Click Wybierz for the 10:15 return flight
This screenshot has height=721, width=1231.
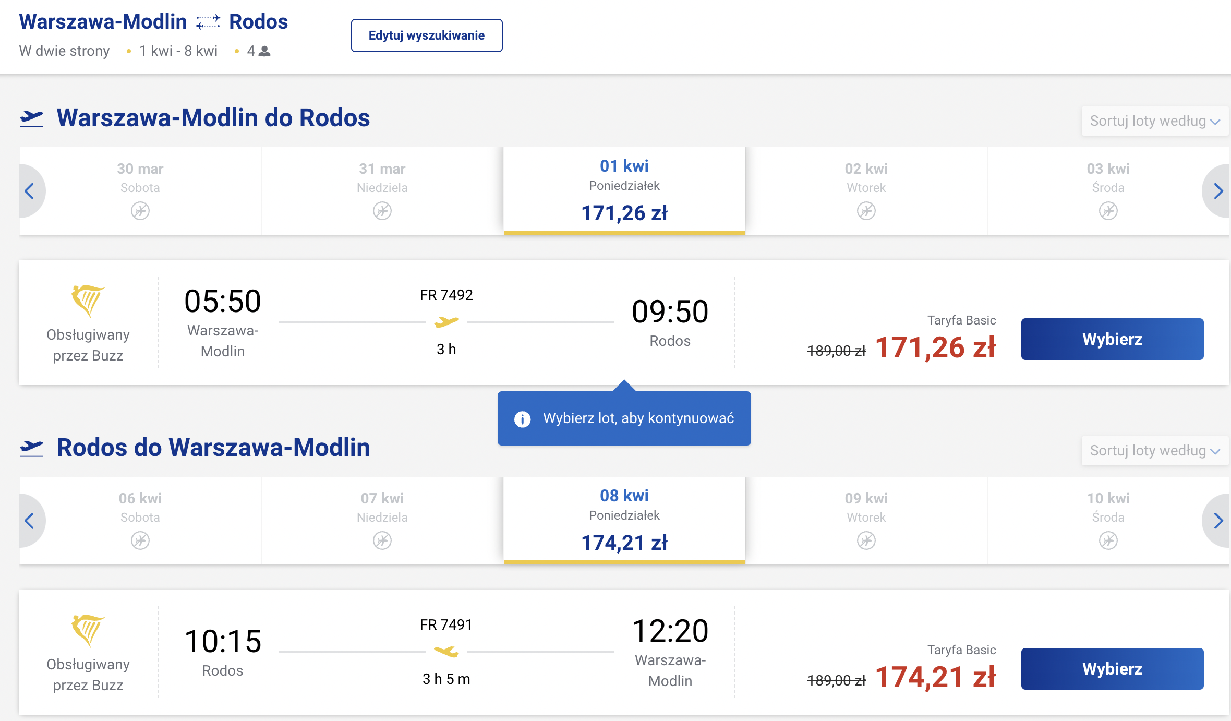tap(1112, 669)
